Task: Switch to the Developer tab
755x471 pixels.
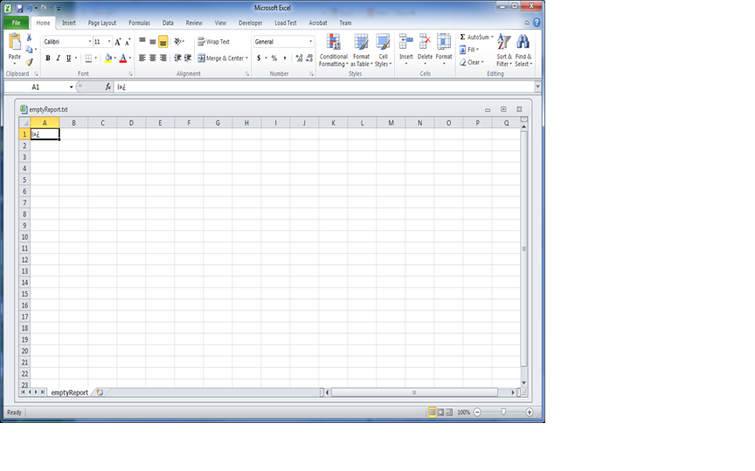Action: [x=251, y=23]
